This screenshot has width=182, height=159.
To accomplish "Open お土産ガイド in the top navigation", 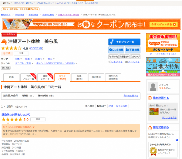I will point(77,3).
